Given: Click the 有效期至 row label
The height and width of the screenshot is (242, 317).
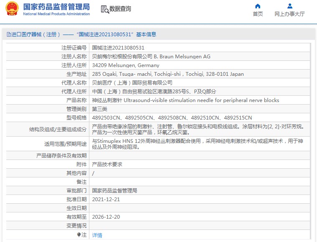Looking at the screenshot, I should (76, 217).
